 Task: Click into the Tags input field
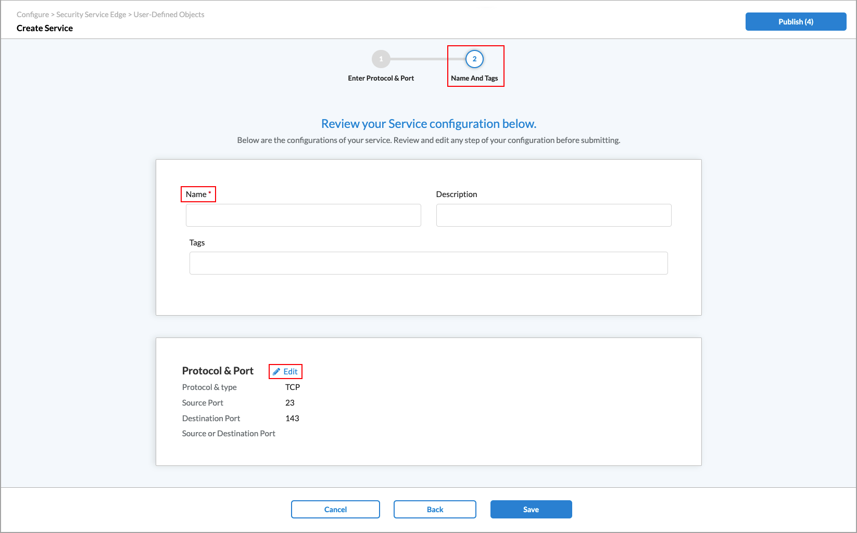428,263
